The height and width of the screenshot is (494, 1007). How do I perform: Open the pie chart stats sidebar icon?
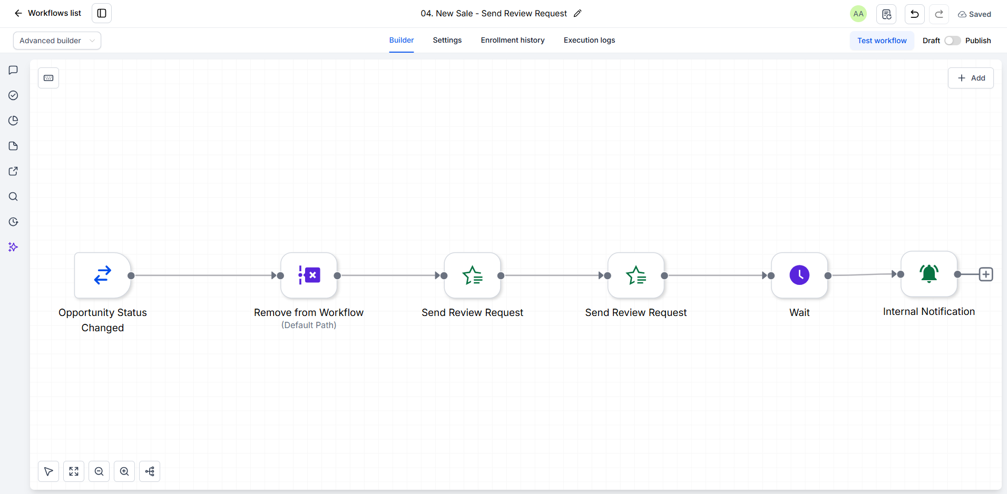tap(14, 121)
